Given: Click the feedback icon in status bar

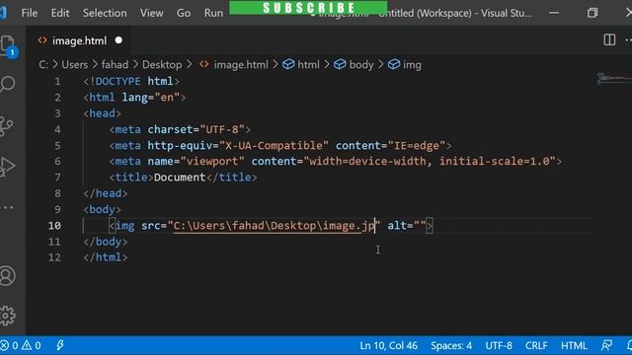Looking at the screenshot, I should coord(606,345).
